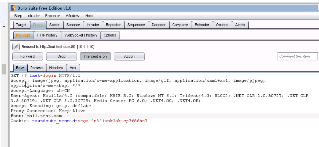Open the Scanner tab
The height and width of the screenshot is (147, 319).
[73, 25]
